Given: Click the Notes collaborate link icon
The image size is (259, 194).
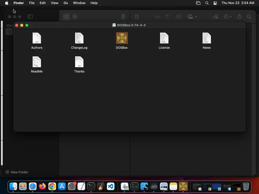Looking at the screenshot, I should (x=216, y=16).
